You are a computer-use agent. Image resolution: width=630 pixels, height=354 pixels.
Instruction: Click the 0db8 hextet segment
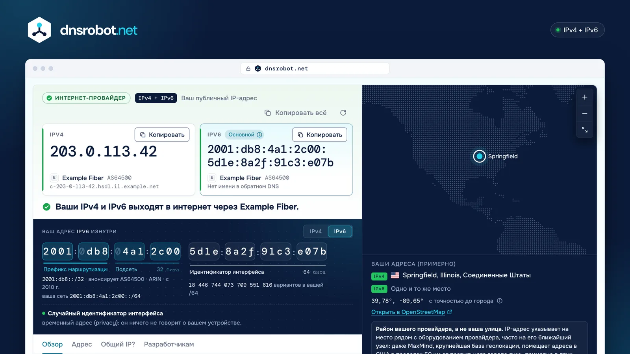(x=94, y=251)
